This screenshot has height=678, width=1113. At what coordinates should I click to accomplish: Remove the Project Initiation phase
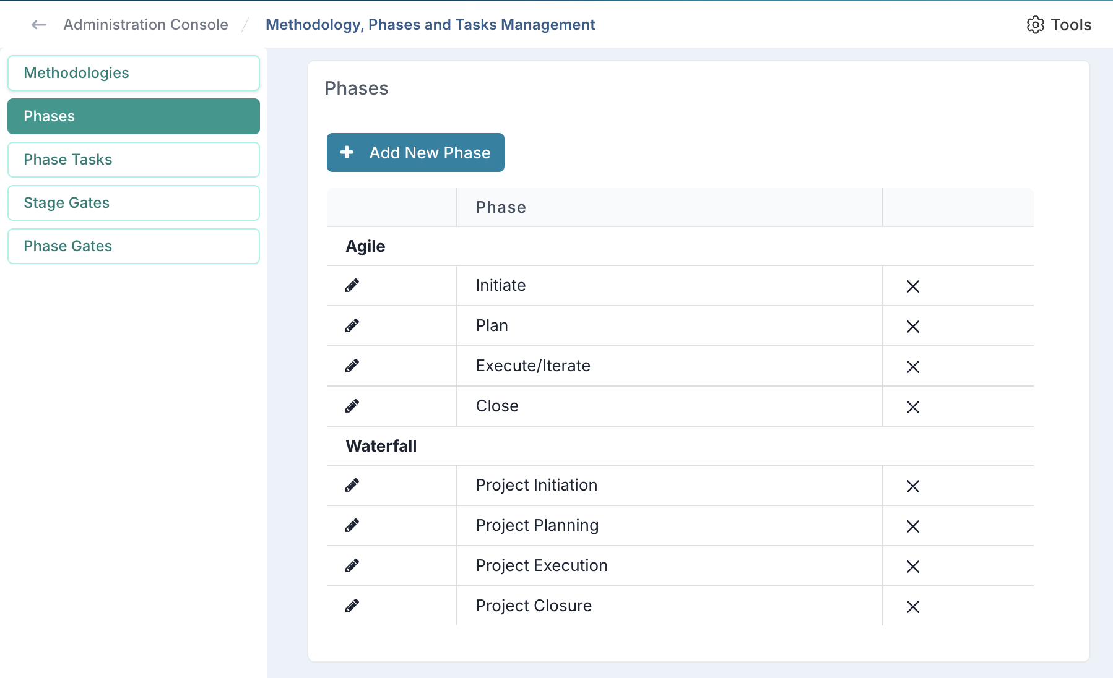pyautogui.click(x=912, y=486)
